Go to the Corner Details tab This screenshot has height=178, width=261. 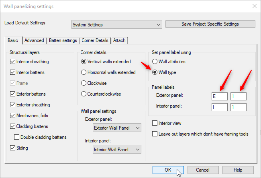click(95, 40)
